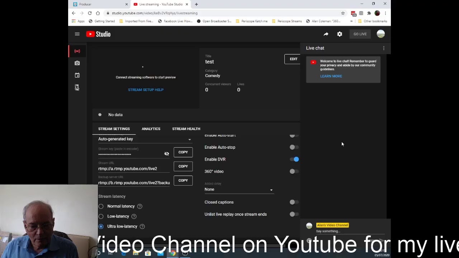Copy the Stream URL with COPY button

click(183, 166)
